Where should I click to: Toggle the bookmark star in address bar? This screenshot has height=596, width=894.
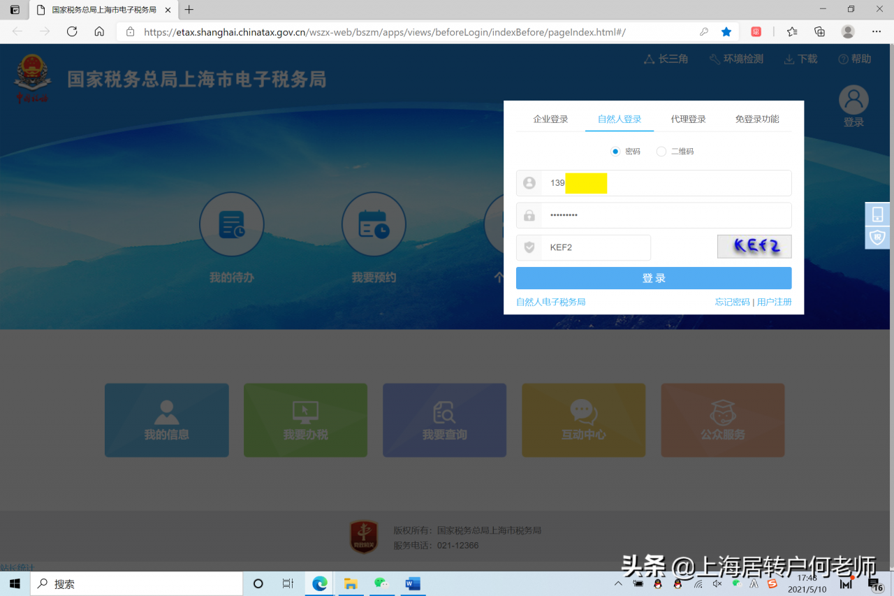tap(726, 31)
